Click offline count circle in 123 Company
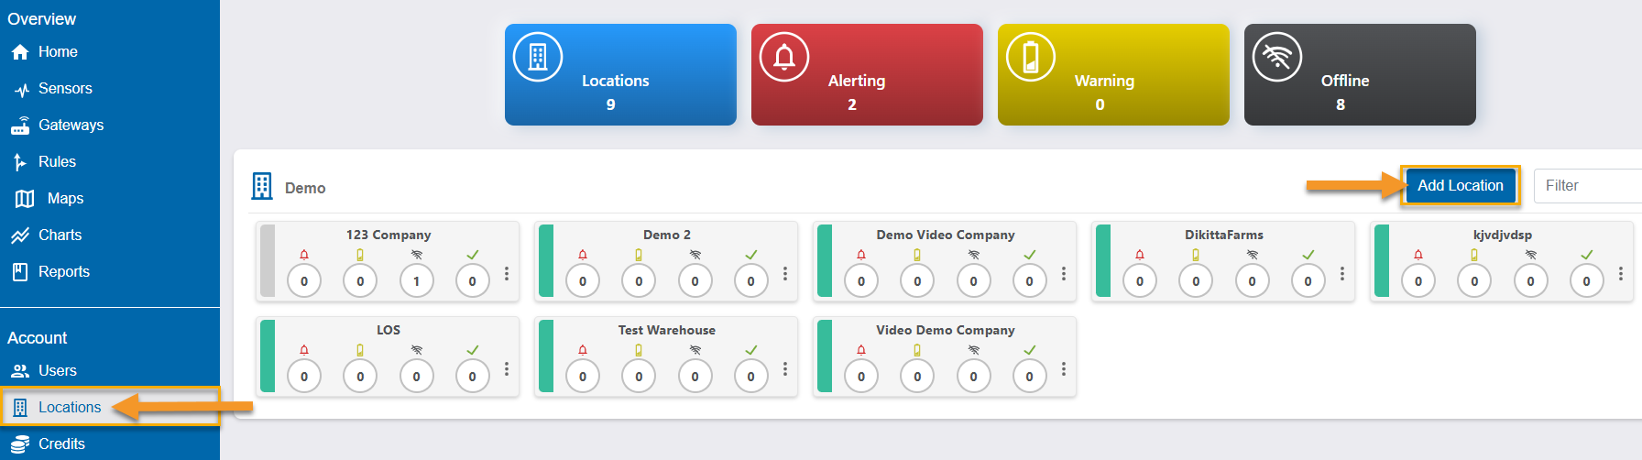This screenshot has height=460, width=1642. [417, 280]
